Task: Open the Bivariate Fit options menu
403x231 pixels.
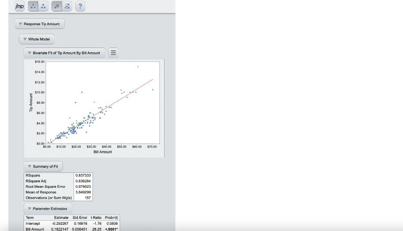Action: [113, 53]
